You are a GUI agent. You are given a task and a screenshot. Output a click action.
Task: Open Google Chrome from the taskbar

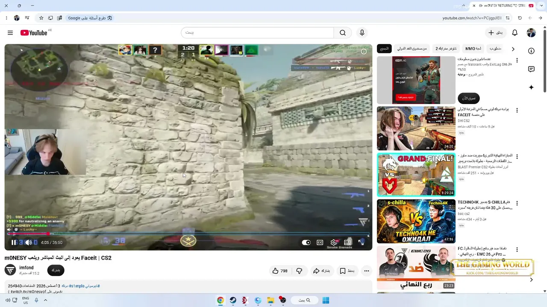pyautogui.click(x=220, y=300)
